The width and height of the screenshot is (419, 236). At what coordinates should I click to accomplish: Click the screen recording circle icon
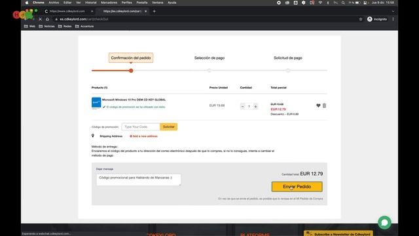[x=279, y=3]
